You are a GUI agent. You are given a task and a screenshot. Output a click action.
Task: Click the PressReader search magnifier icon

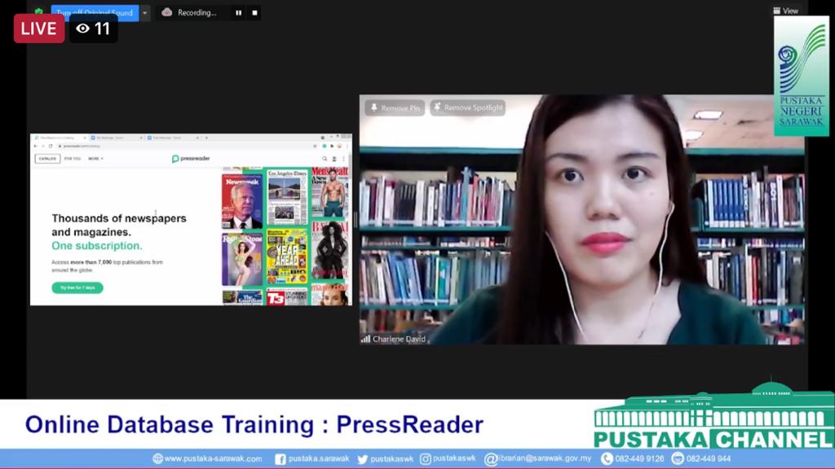pyautogui.click(x=325, y=159)
